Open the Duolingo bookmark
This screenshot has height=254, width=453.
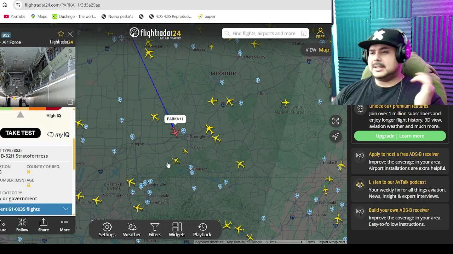[74, 16]
